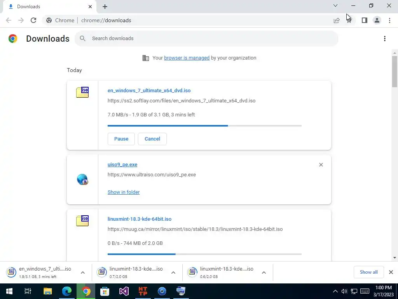Screen dimensions: 398x299
Task: Click the volume speaker tray icon
Action: (x=344, y=291)
